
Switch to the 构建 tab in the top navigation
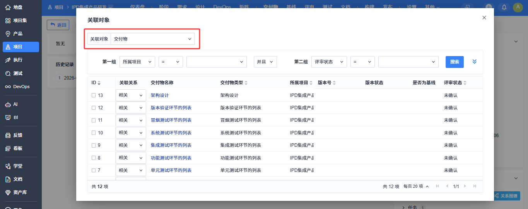[369, 7]
